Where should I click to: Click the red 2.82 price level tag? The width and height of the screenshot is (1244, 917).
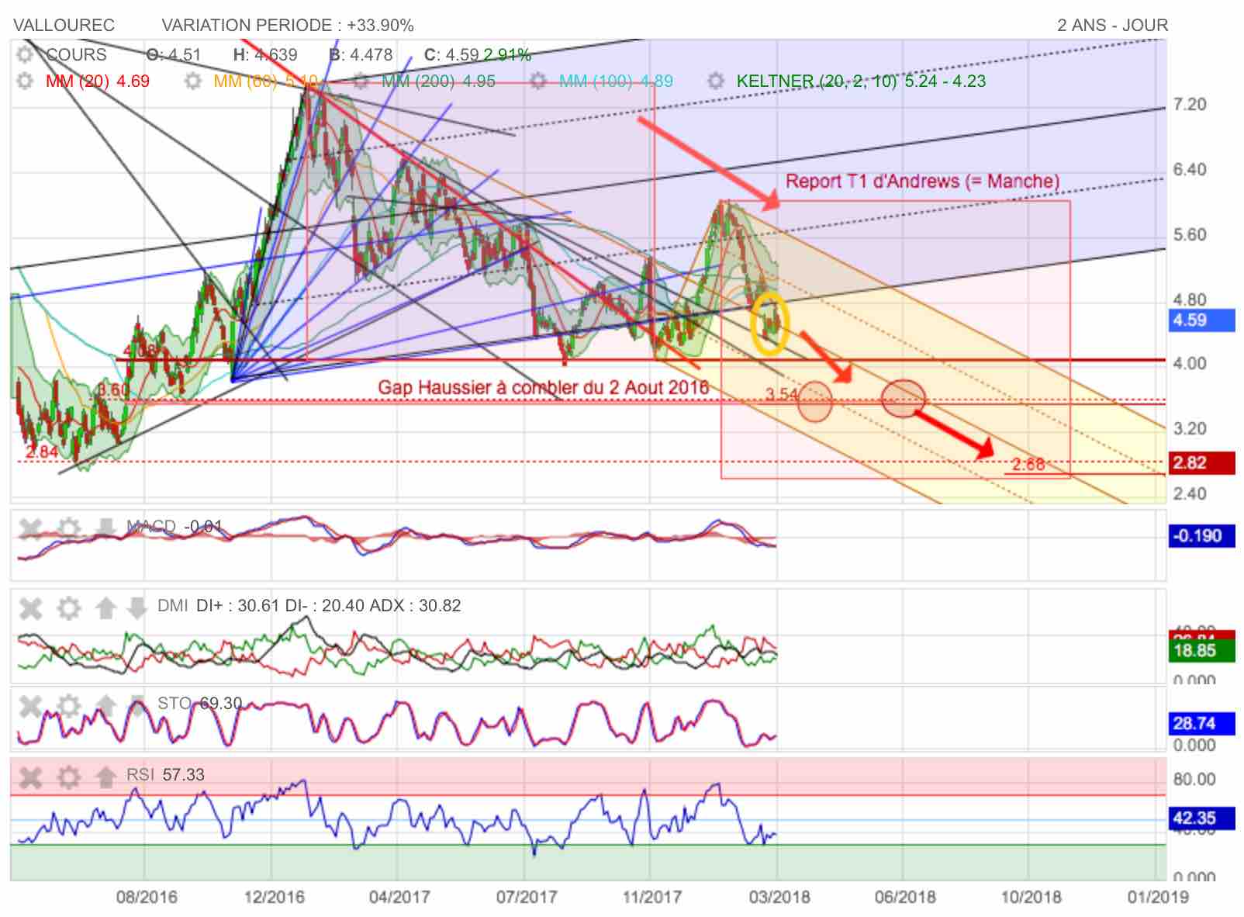click(1201, 463)
